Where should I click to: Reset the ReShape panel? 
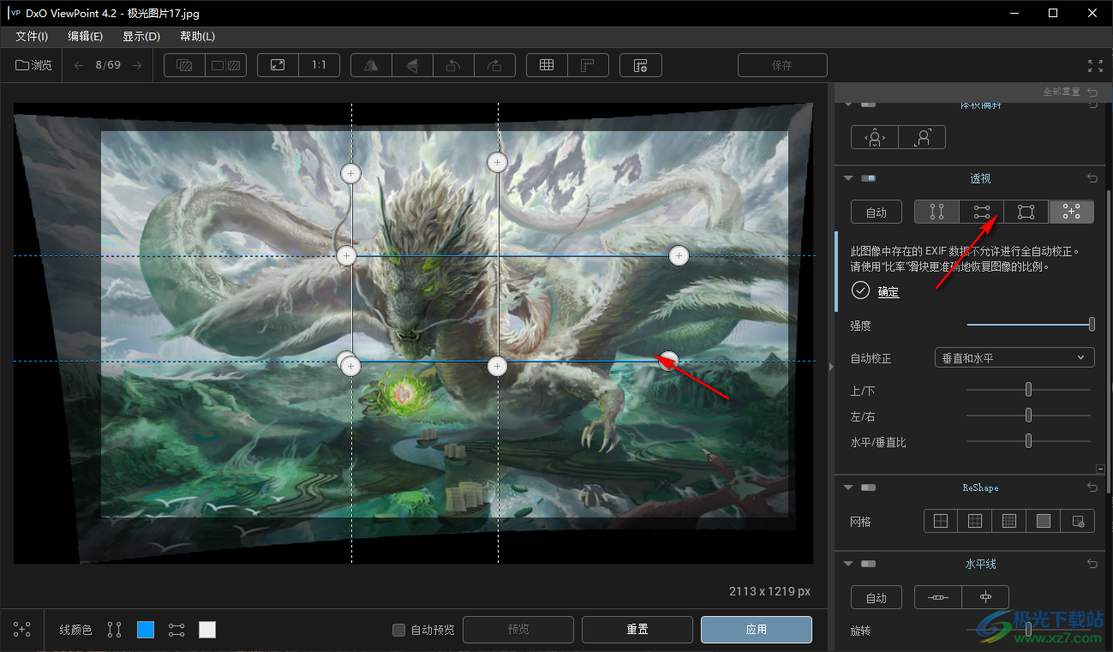1092,488
